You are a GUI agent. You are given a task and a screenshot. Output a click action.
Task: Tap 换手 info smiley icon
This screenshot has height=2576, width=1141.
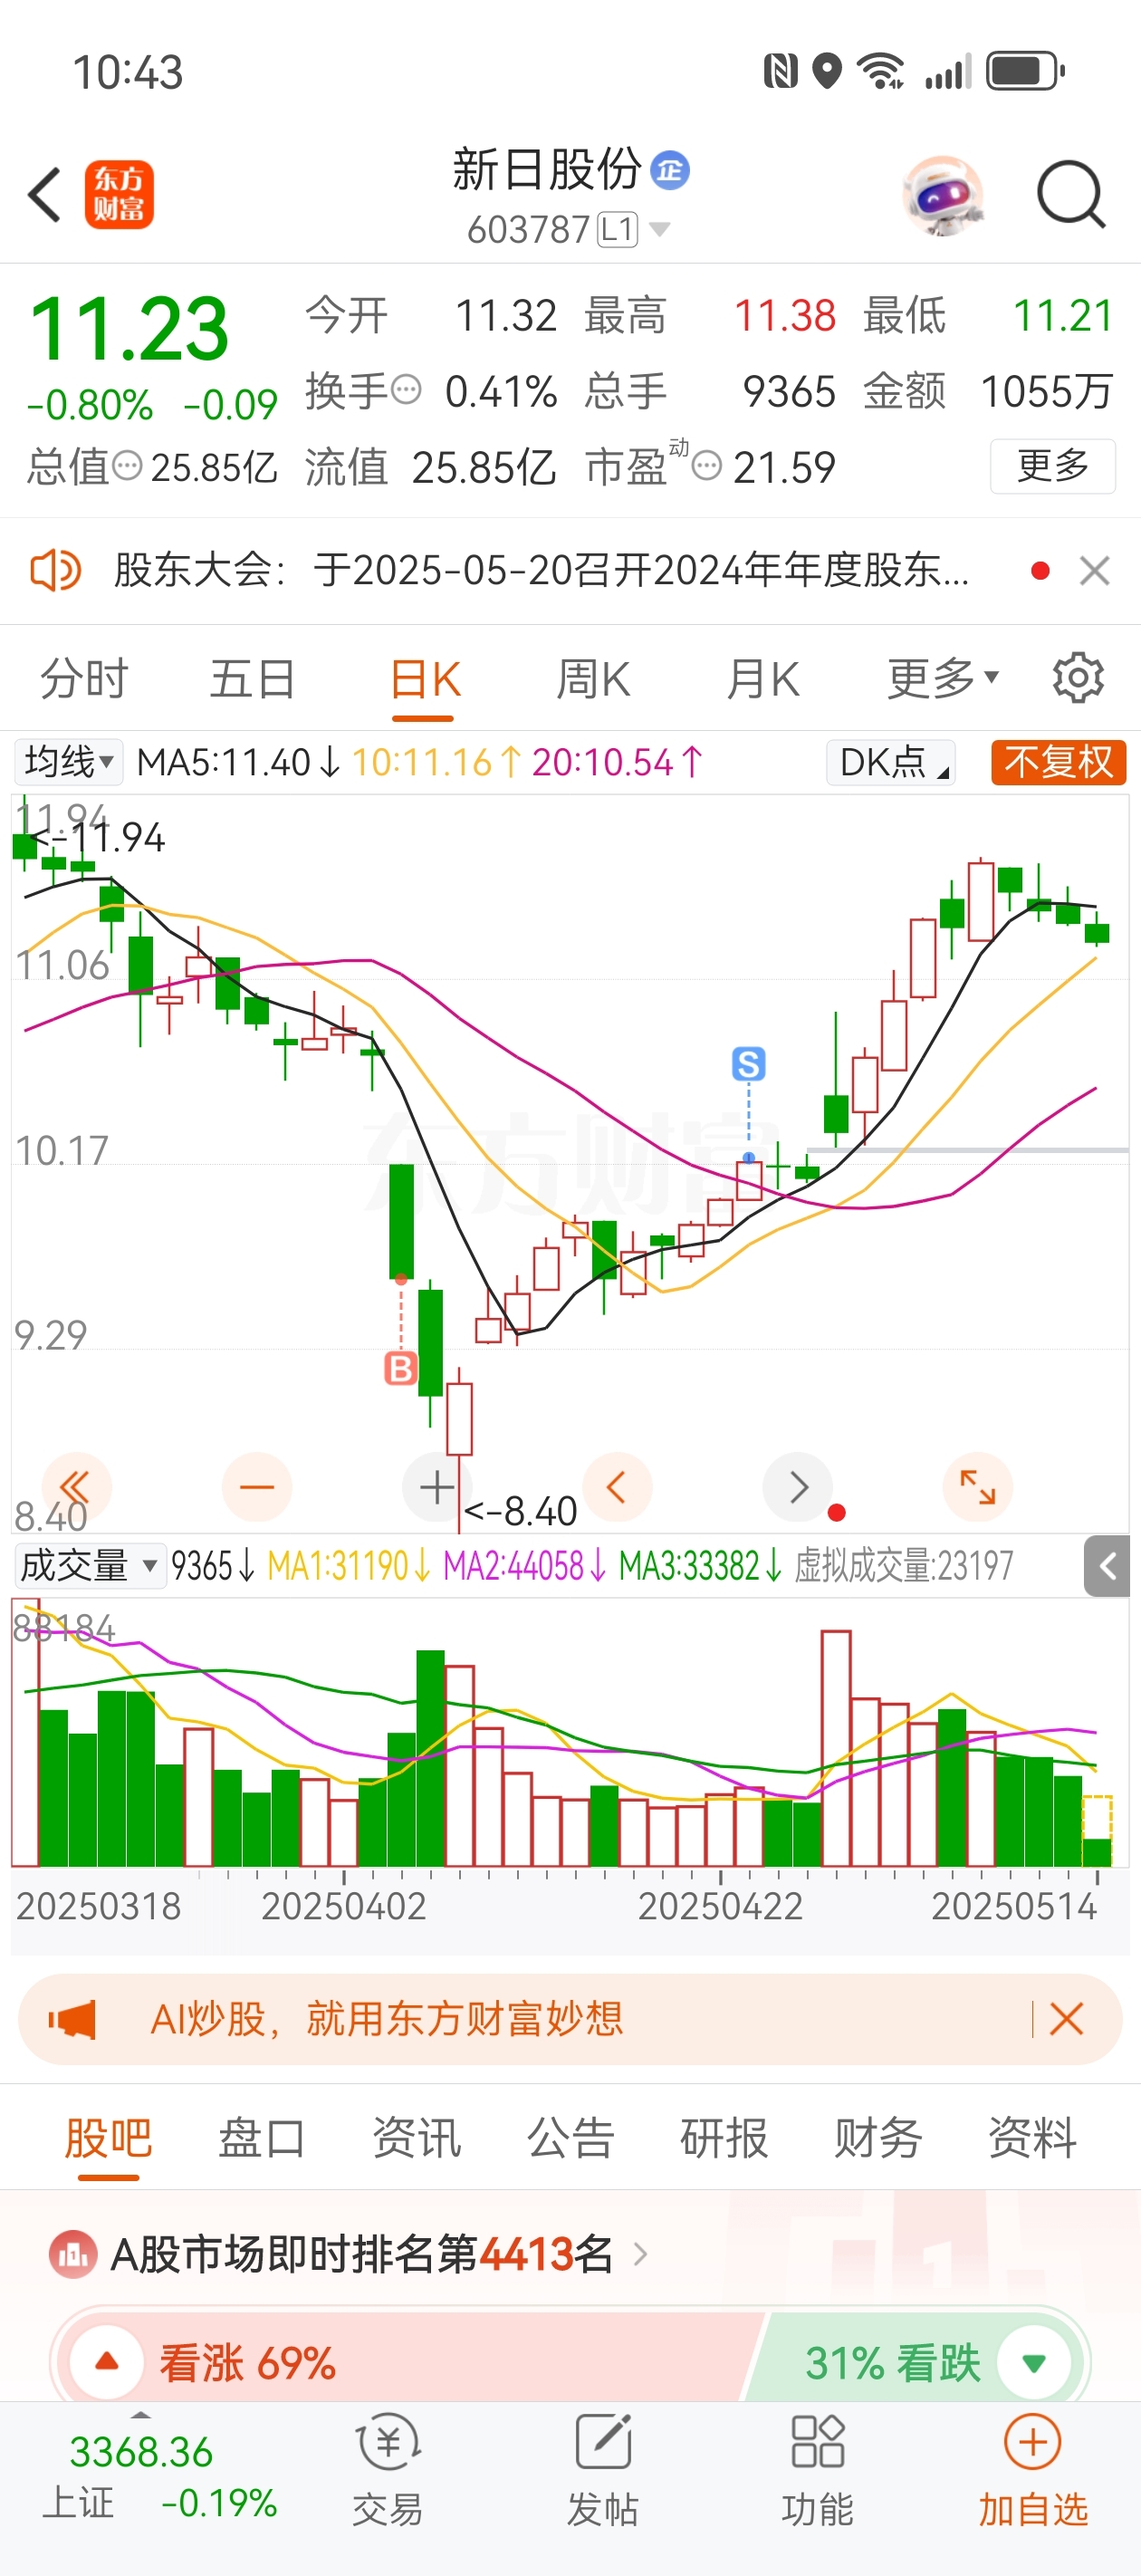(406, 389)
